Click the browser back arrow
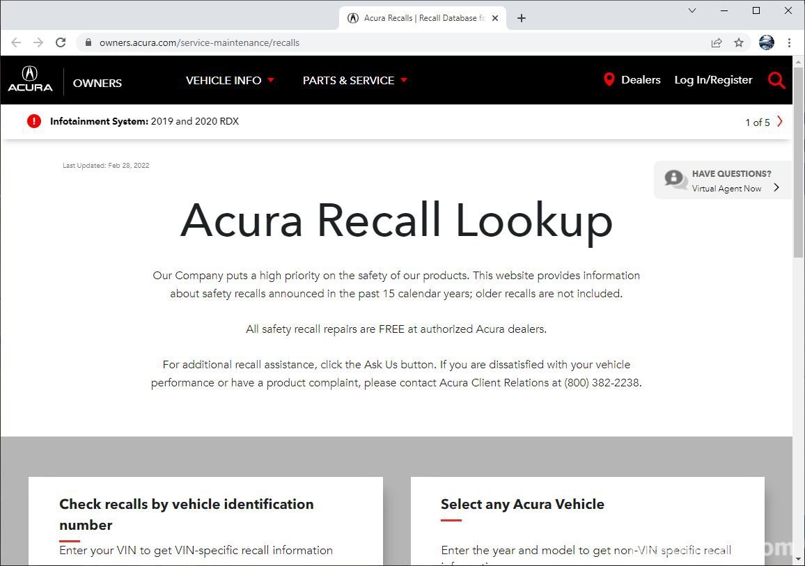The width and height of the screenshot is (805, 566). coord(16,42)
